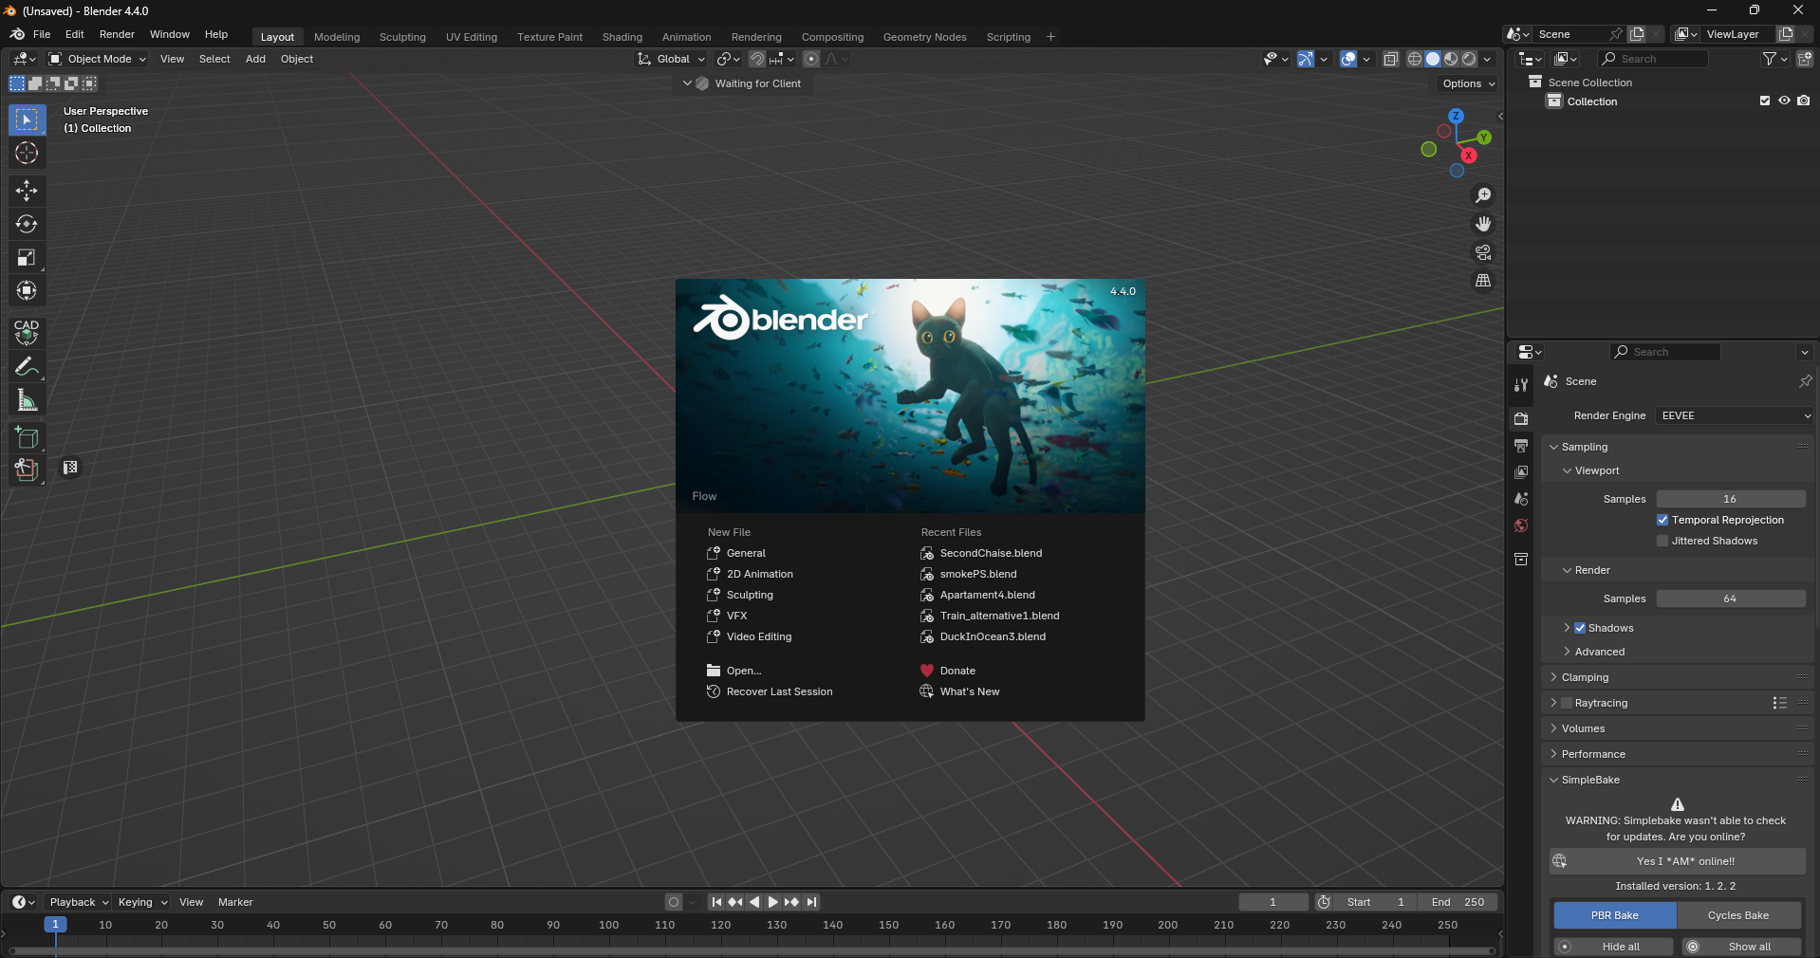Open the viewport Add menu
1820x958 pixels.
[255, 59]
